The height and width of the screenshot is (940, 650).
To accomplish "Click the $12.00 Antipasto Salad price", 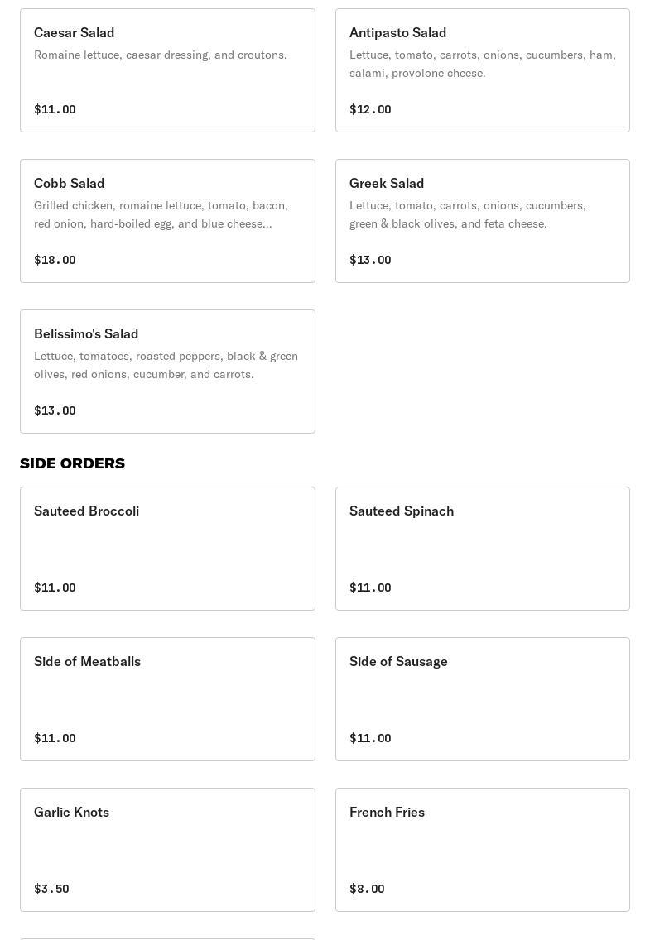I will [370, 109].
